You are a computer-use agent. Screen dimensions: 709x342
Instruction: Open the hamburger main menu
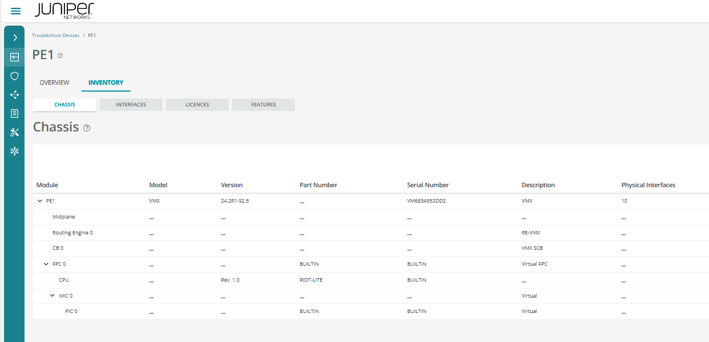(15, 11)
